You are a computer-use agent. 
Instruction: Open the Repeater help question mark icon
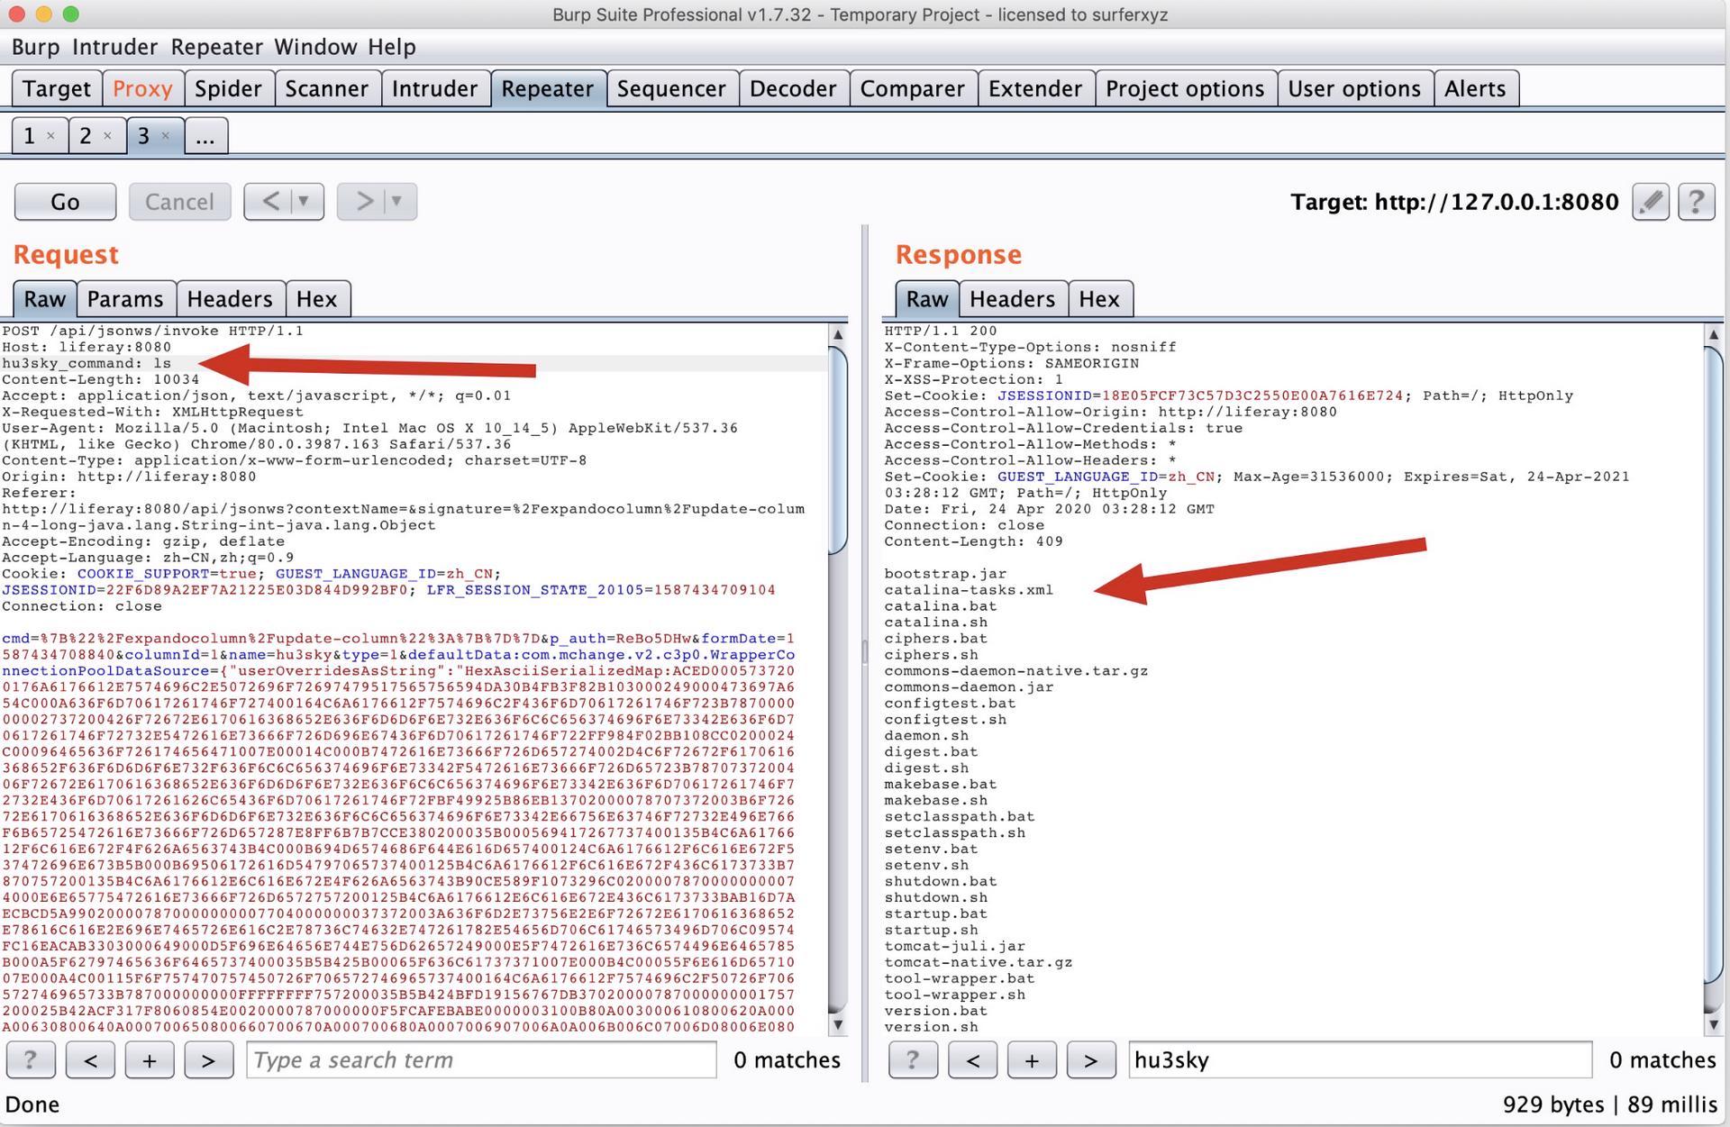[x=1696, y=201]
